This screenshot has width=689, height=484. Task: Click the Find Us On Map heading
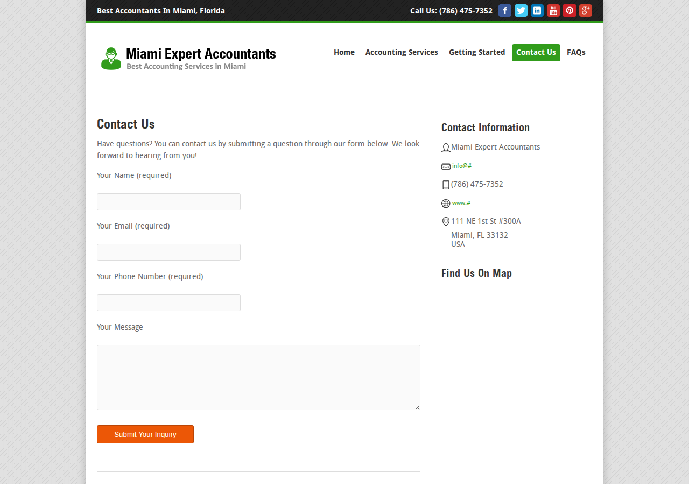click(476, 273)
